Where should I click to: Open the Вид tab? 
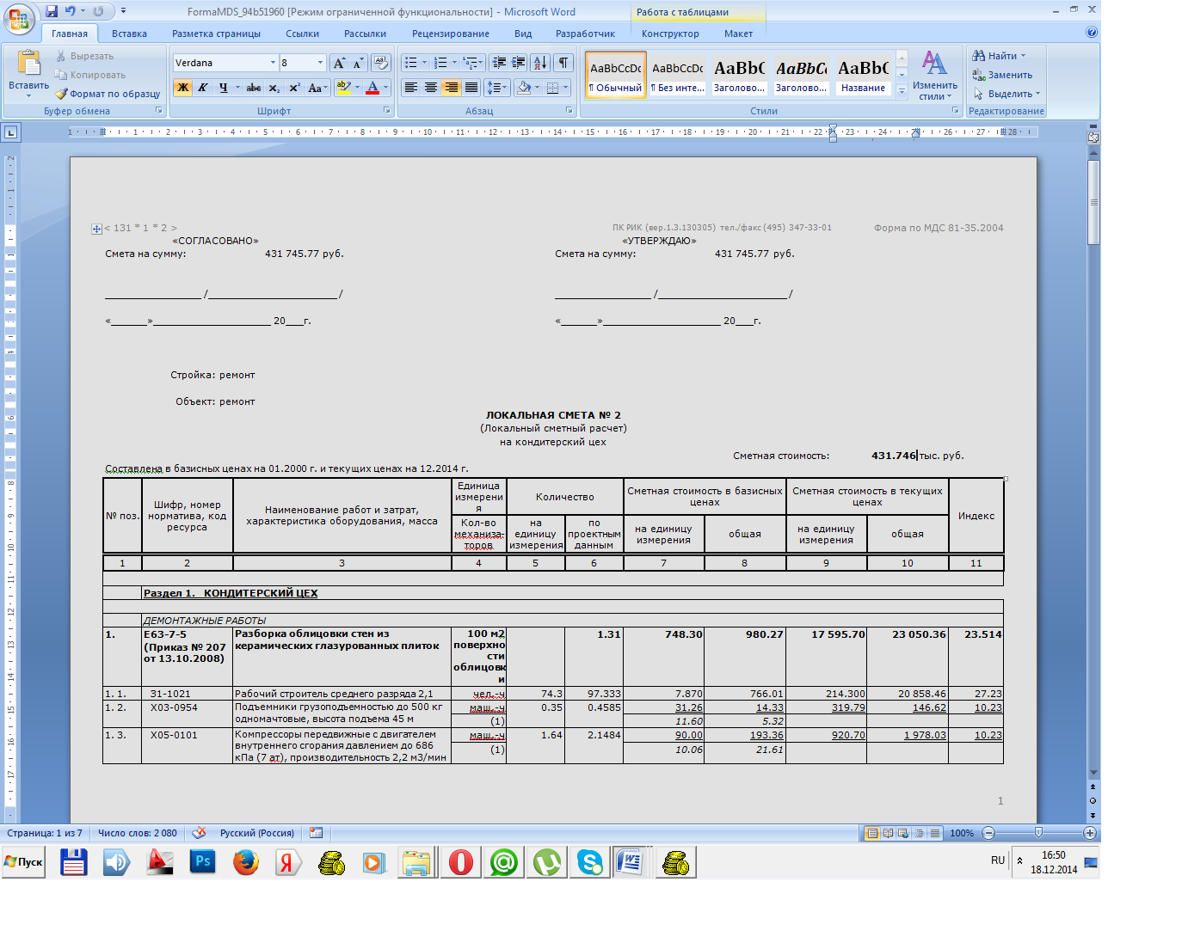523,34
